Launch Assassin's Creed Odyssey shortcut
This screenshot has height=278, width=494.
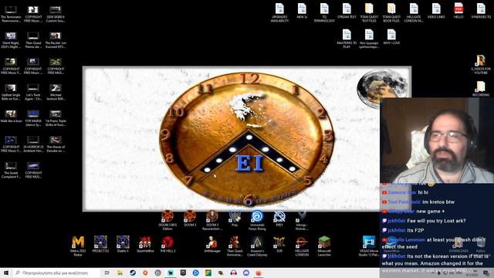[257, 246]
